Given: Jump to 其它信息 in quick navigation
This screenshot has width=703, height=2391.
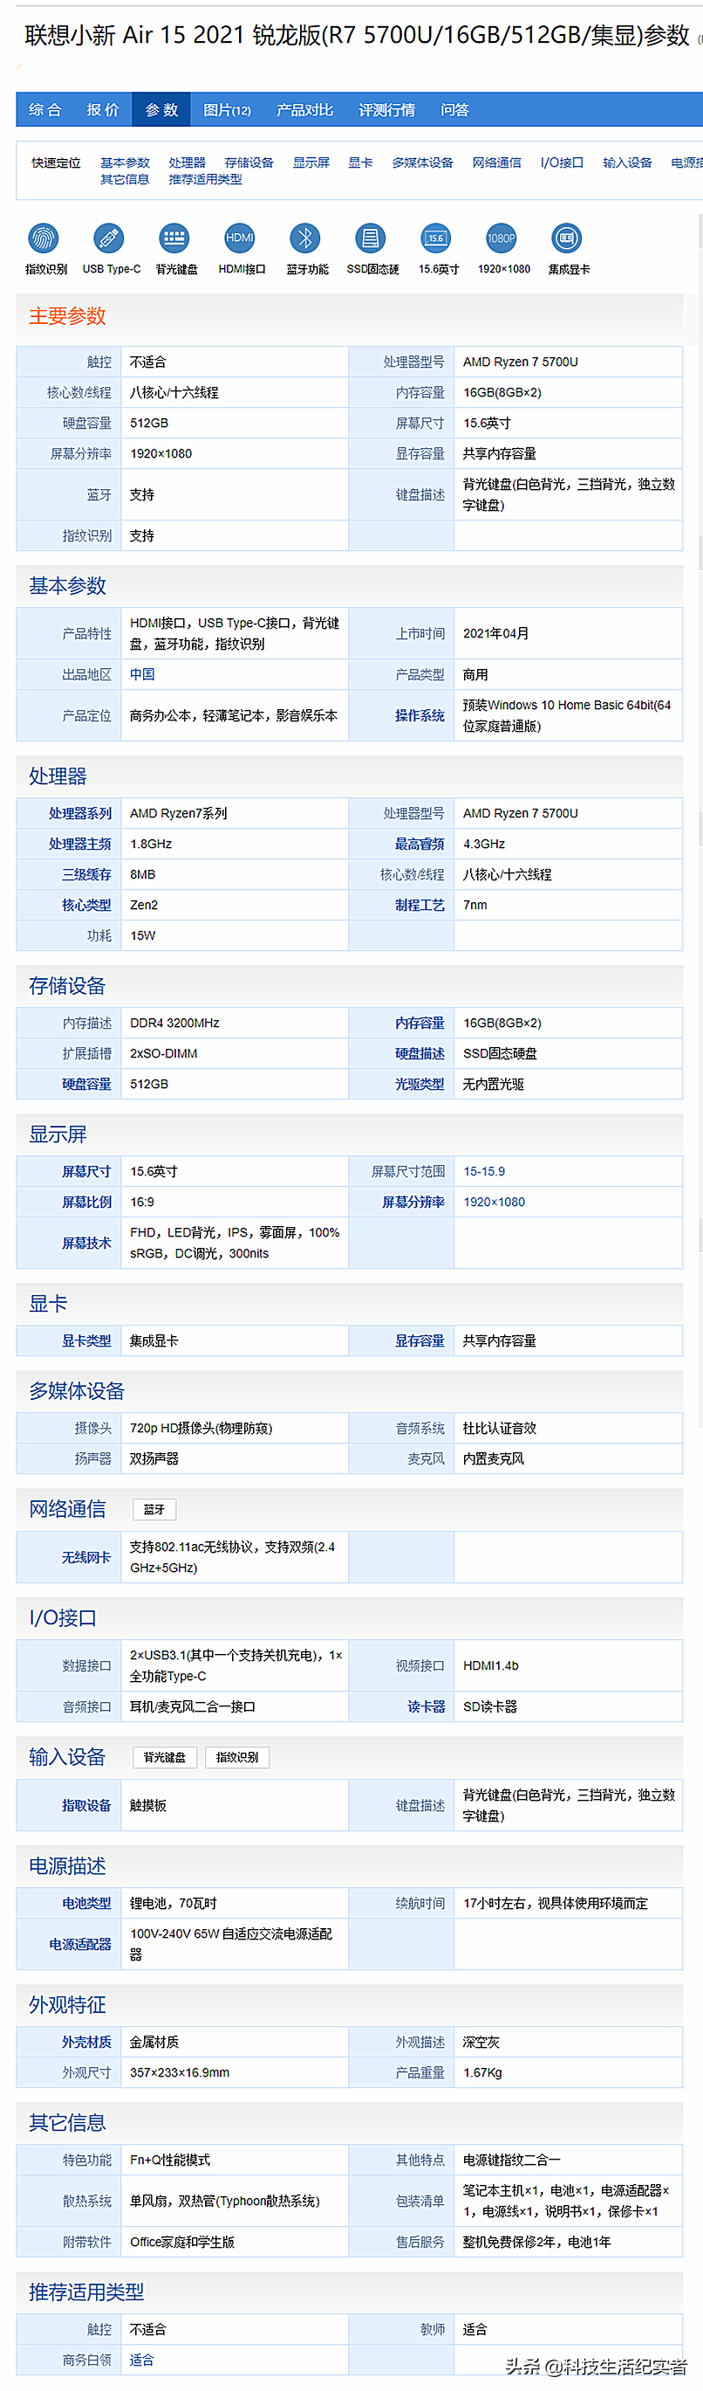Looking at the screenshot, I should [x=126, y=179].
